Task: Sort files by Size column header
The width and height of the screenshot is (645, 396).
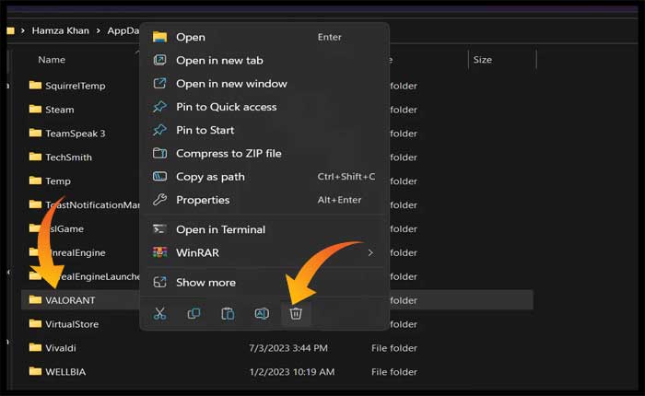Action: coord(483,60)
